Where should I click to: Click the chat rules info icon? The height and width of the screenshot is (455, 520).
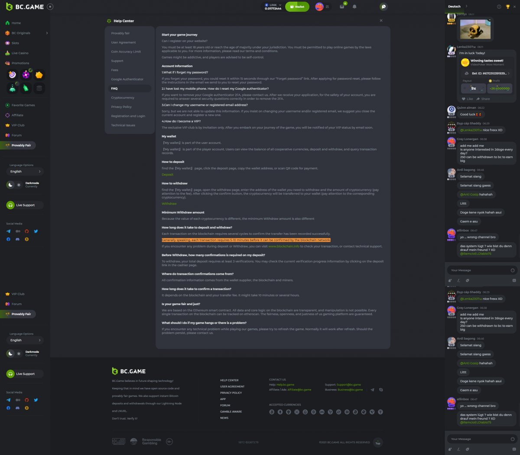pyautogui.click(x=499, y=6)
